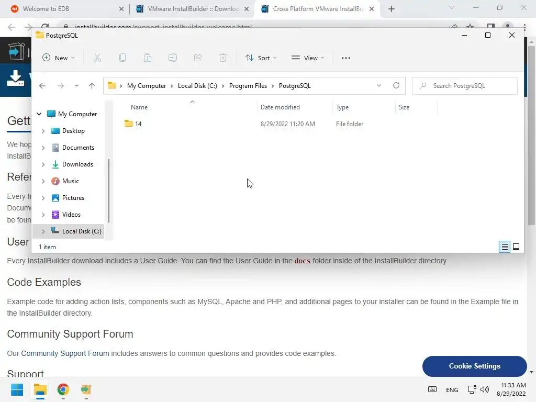Sort by Type column header

click(342, 107)
